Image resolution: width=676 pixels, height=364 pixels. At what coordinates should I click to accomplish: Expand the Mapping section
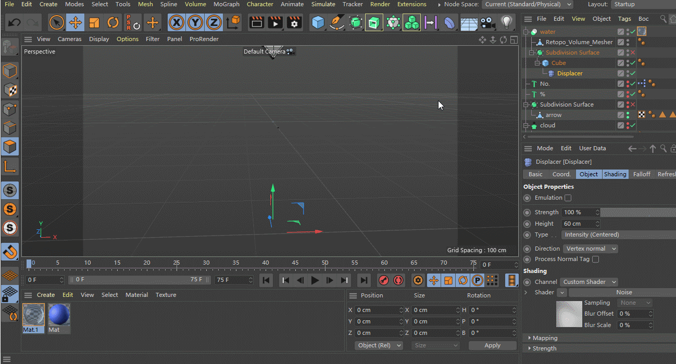point(545,338)
